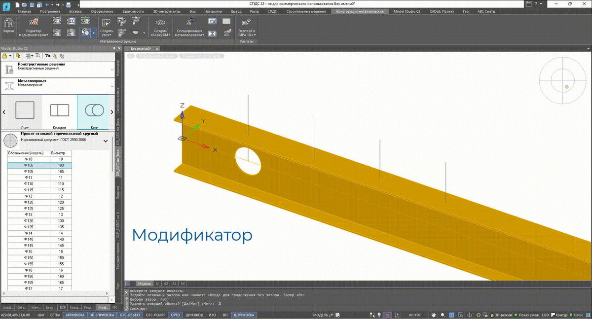Click the Металлопрокат I-beam icon
Image resolution: width=592 pixels, height=319 pixels.
pos(9,85)
